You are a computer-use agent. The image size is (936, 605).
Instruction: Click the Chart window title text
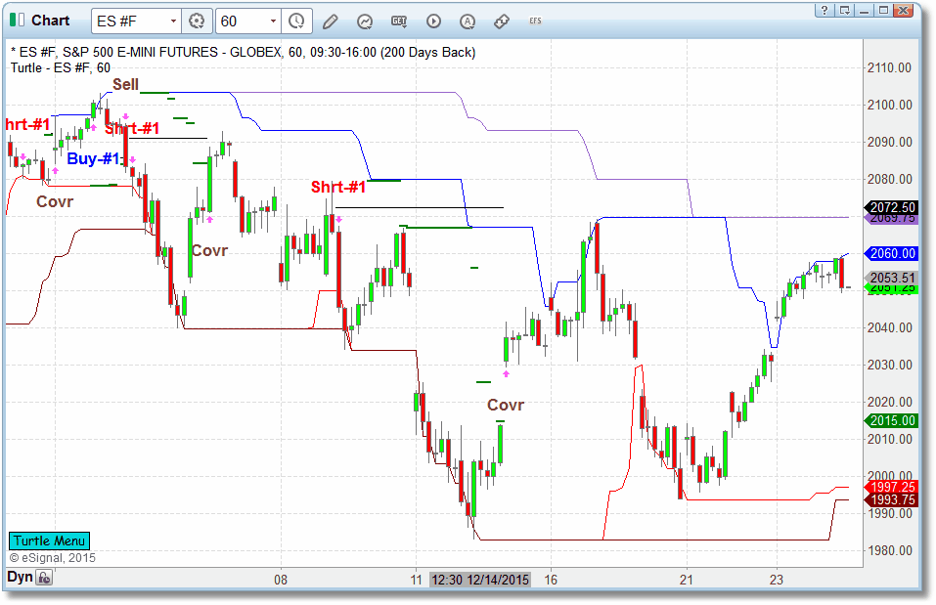point(51,21)
